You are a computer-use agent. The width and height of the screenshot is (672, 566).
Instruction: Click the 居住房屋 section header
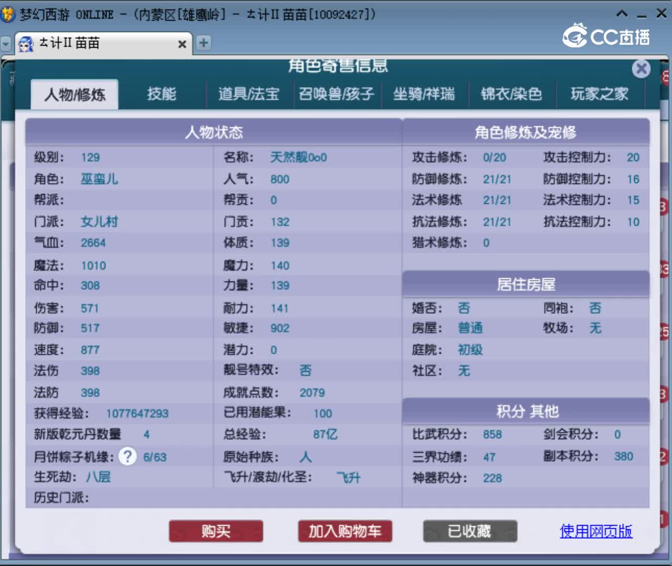pyautogui.click(x=526, y=285)
